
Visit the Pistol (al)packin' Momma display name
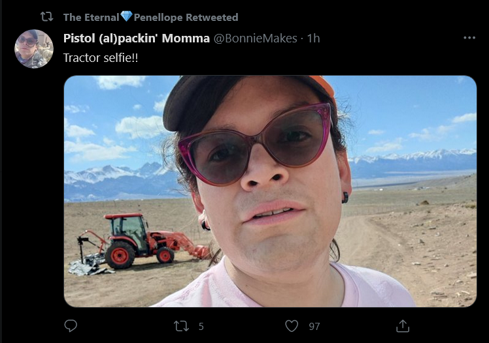[136, 38]
